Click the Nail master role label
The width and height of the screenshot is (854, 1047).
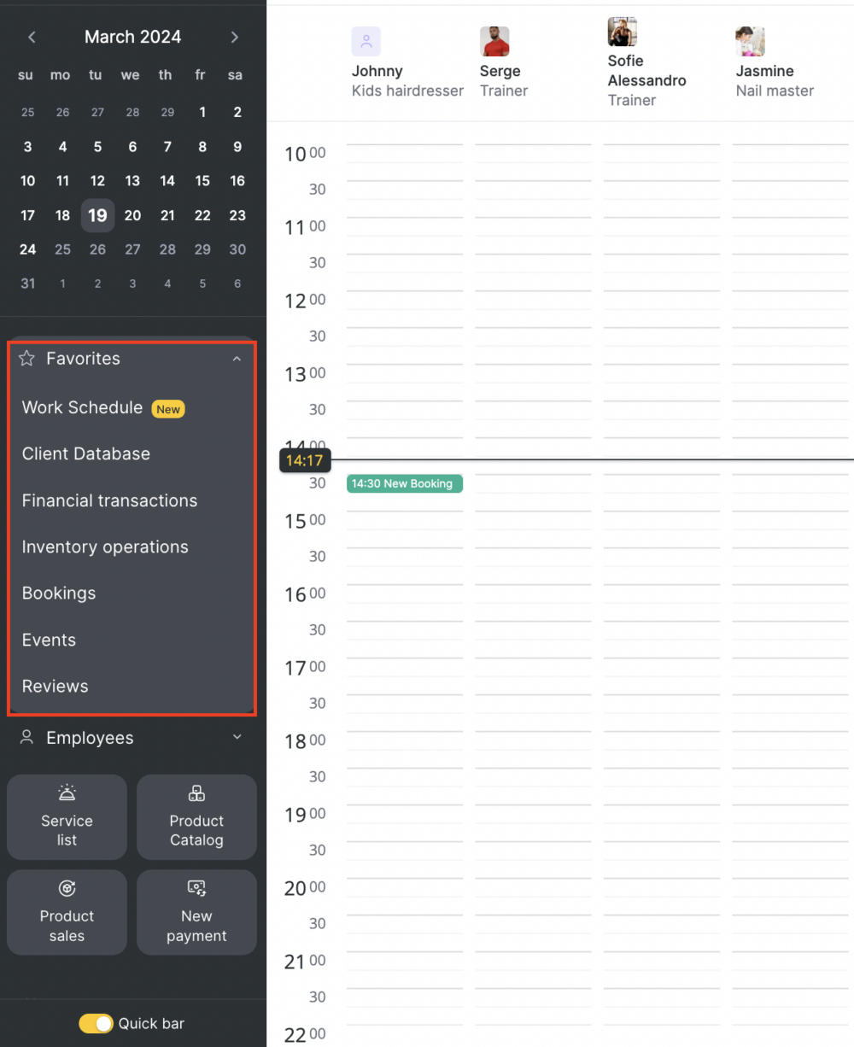pyautogui.click(x=775, y=91)
